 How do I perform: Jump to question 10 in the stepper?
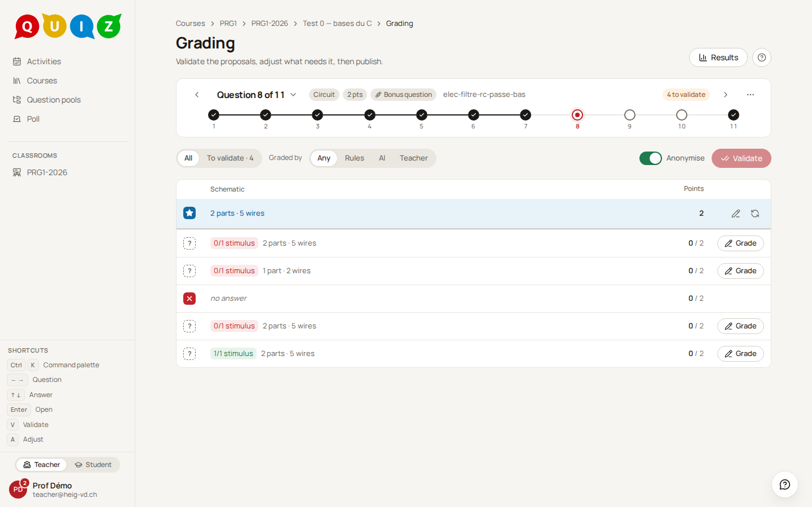point(682,115)
